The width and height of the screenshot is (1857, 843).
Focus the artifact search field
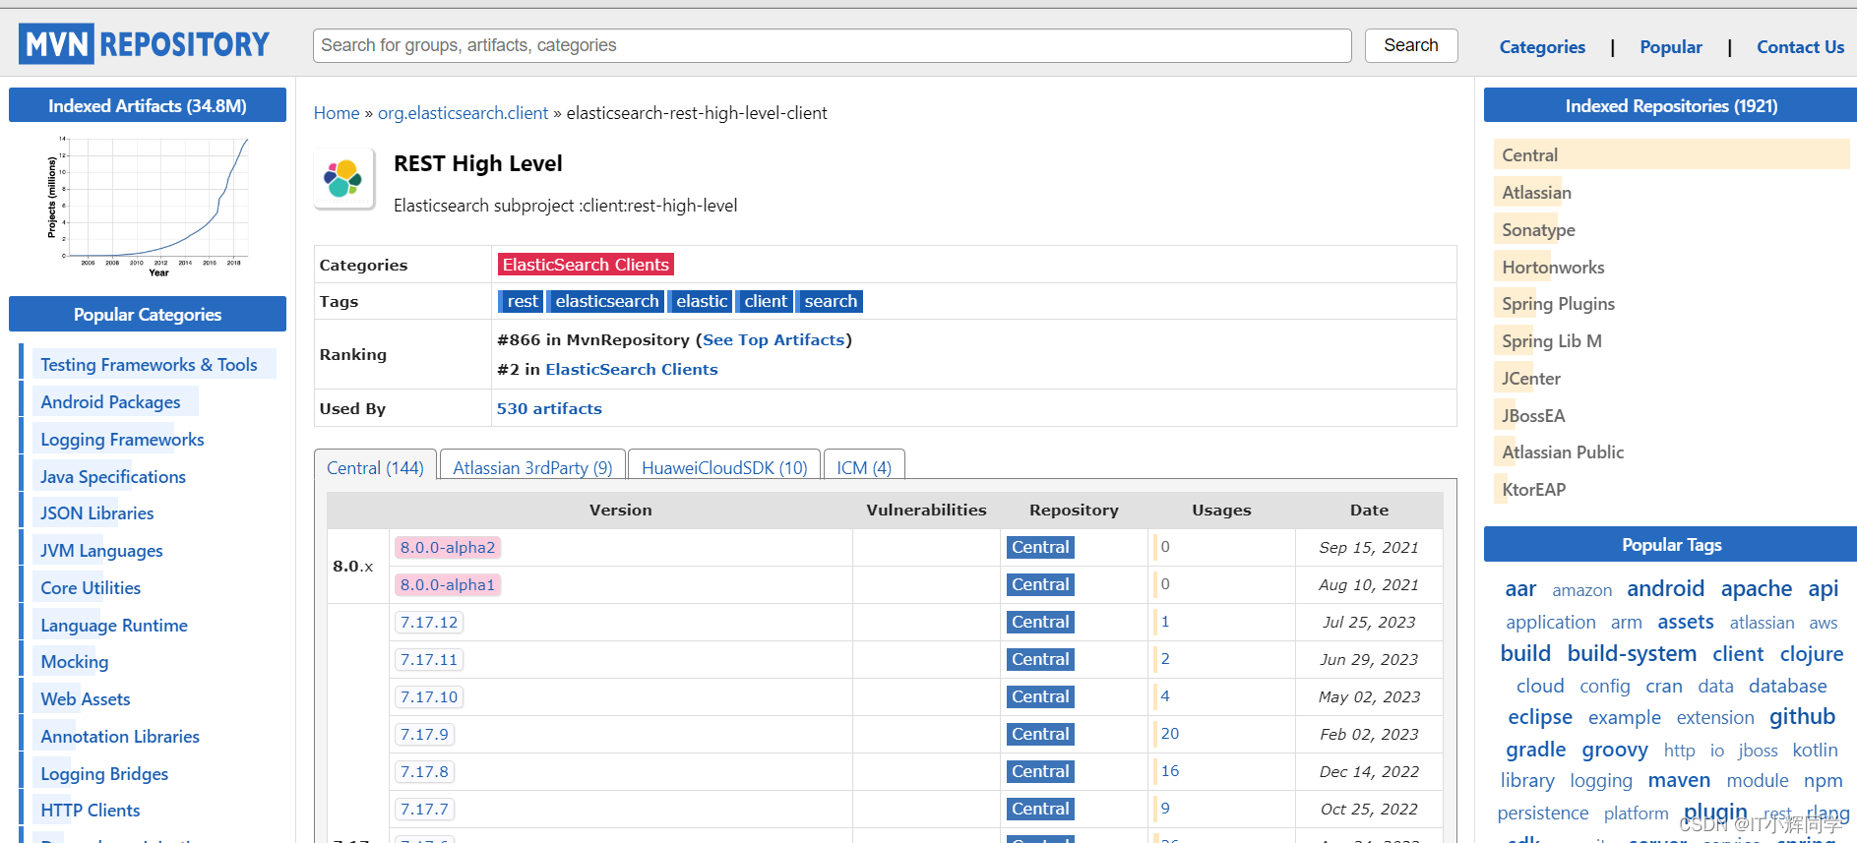(x=832, y=45)
